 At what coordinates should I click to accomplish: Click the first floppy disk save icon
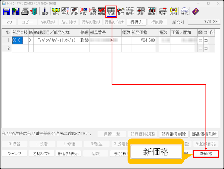[x=7, y=12]
